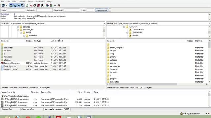Open Quickconnect history dropdown arrow

click(110, 10)
